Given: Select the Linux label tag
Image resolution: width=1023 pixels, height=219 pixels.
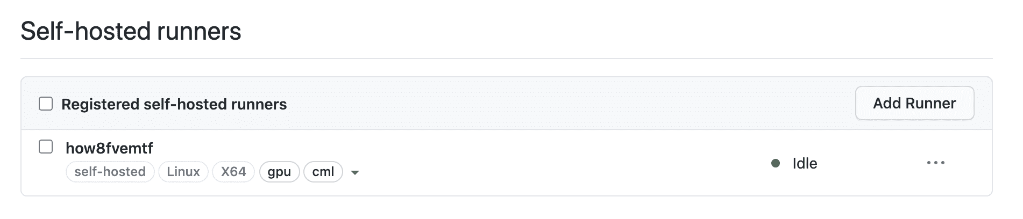Looking at the screenshot, I should (x=183, y=172).
